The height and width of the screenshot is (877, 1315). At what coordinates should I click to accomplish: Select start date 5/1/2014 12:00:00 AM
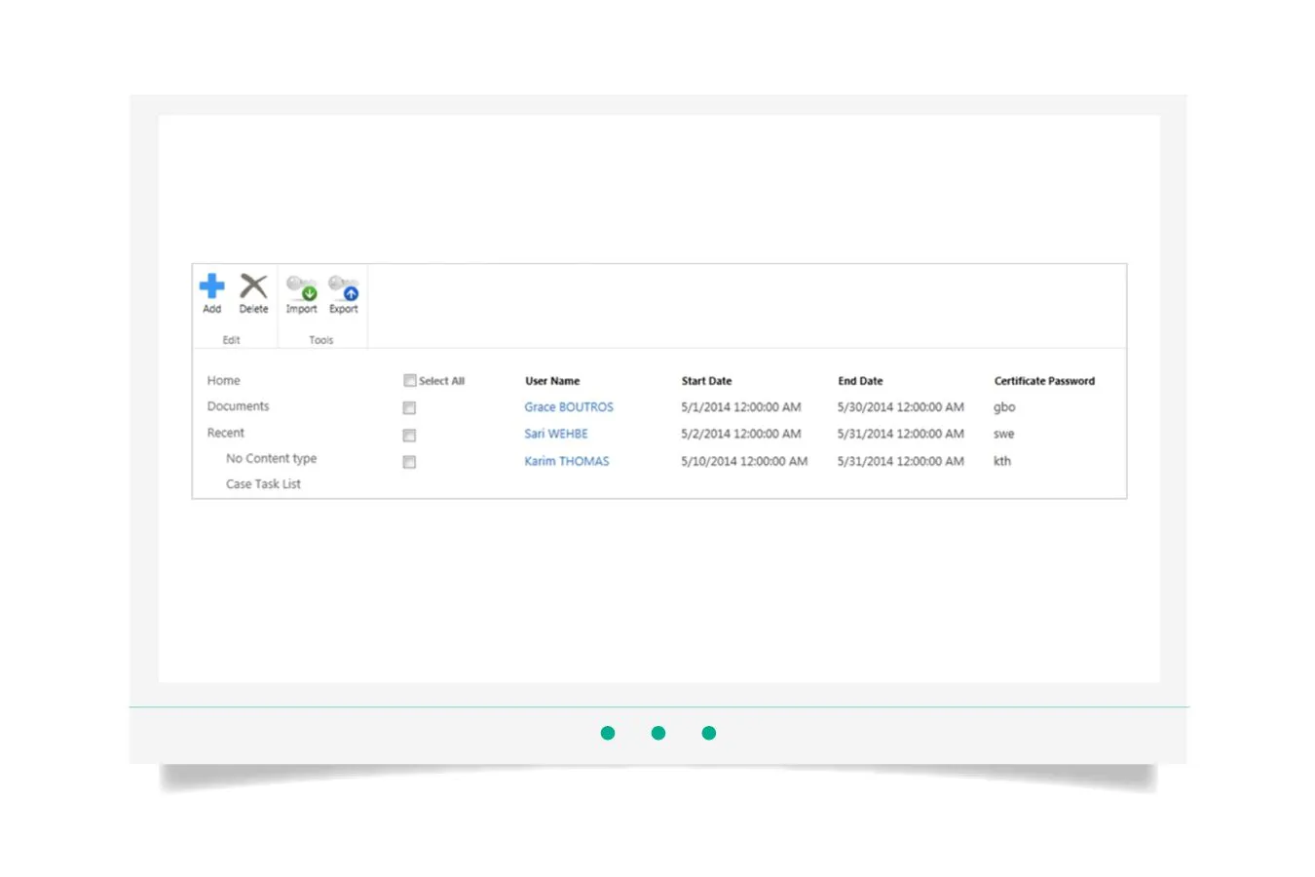741,407
